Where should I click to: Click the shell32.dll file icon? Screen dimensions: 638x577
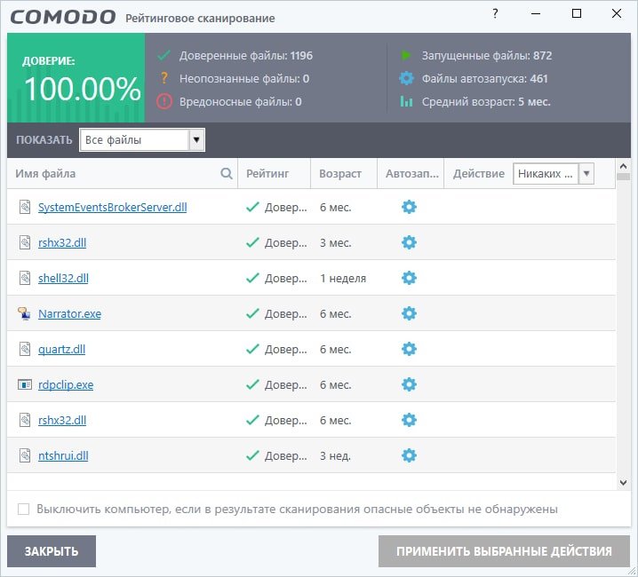(x=25, y=278)
